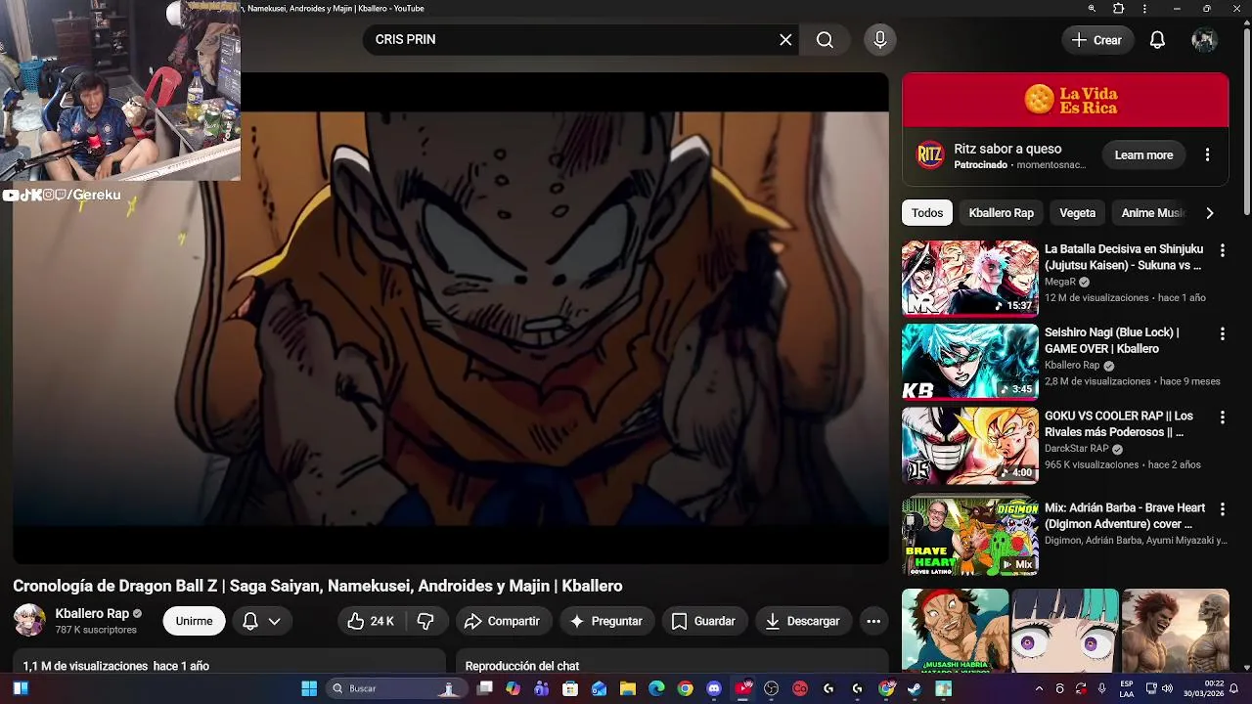Open Discord from the taskbar
Viewport: 1252px width, 704px height.
click(714, 688)
